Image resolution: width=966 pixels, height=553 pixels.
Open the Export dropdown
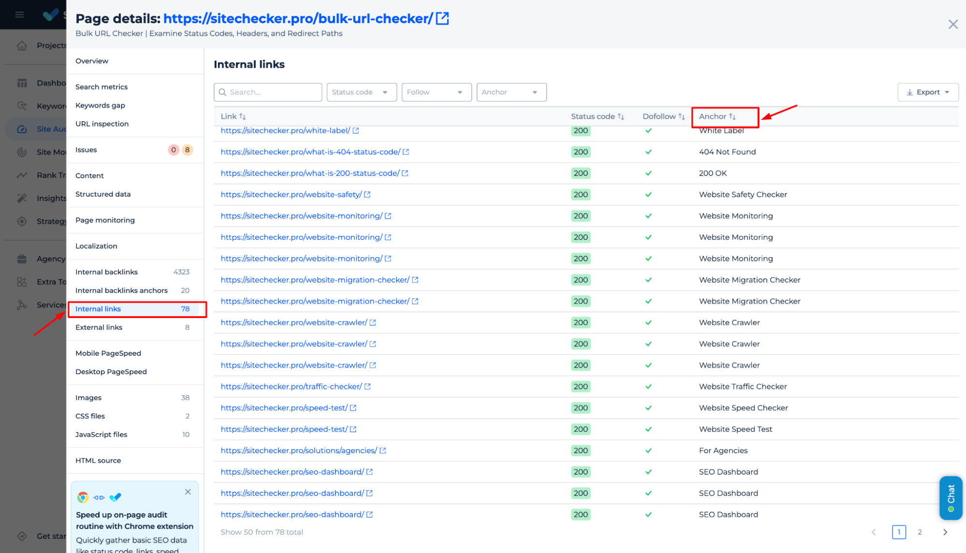[x=928, y=92]
